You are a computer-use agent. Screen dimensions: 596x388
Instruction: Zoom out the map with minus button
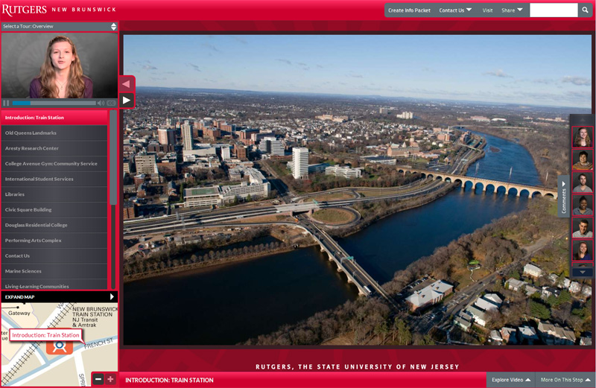coord(98,379)
